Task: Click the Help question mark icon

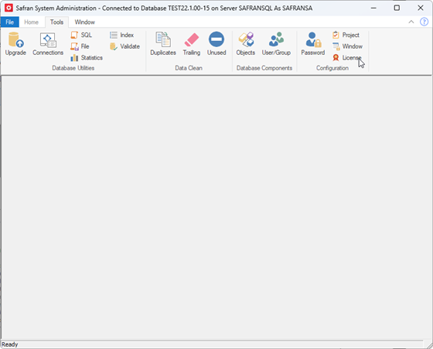Action: click(x=424, y=22)
